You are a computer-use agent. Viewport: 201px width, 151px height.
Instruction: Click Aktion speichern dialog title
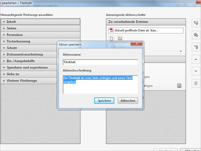click(x=70, y=45)
